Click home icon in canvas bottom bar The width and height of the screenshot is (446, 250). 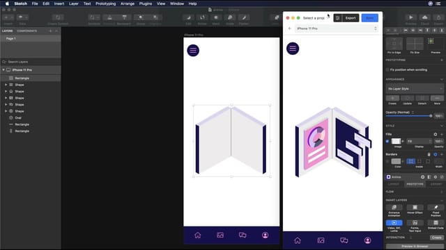(198, 235)
